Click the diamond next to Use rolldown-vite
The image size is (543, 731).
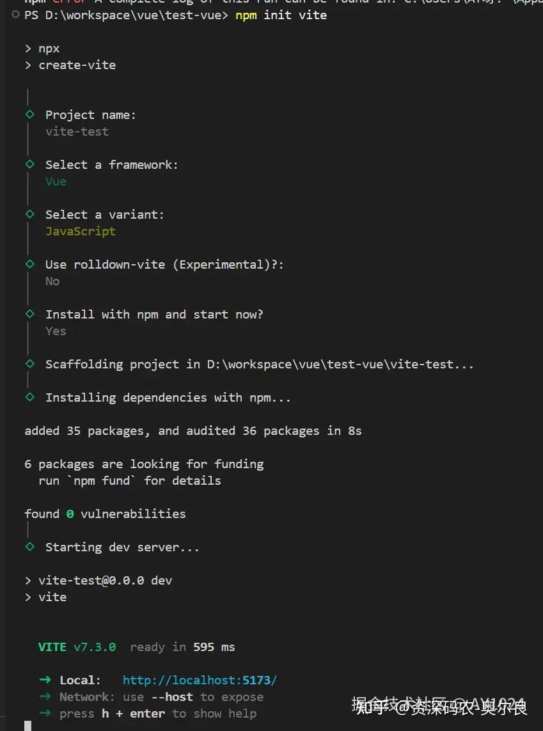click(x=29, y=264)
